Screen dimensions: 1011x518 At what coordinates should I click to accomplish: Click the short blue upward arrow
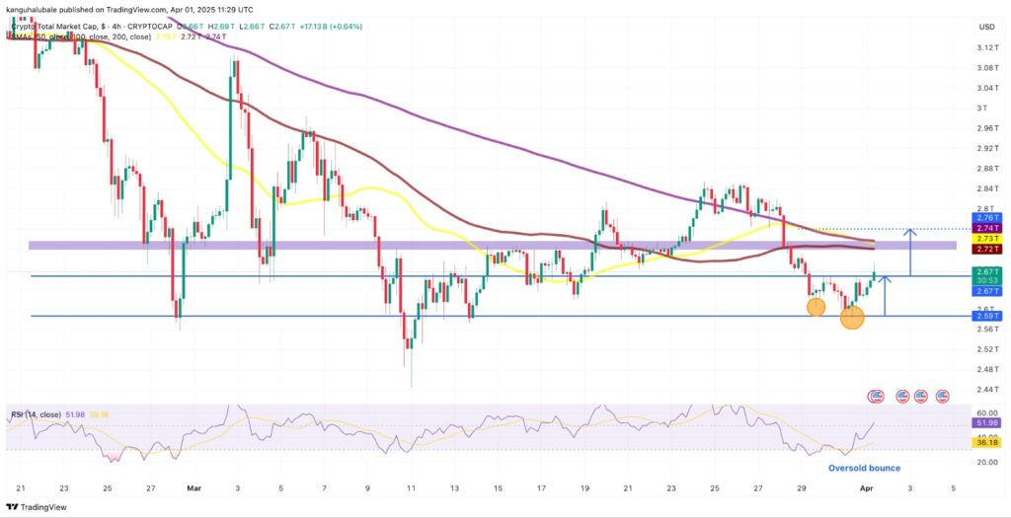(x=886, y=296)
